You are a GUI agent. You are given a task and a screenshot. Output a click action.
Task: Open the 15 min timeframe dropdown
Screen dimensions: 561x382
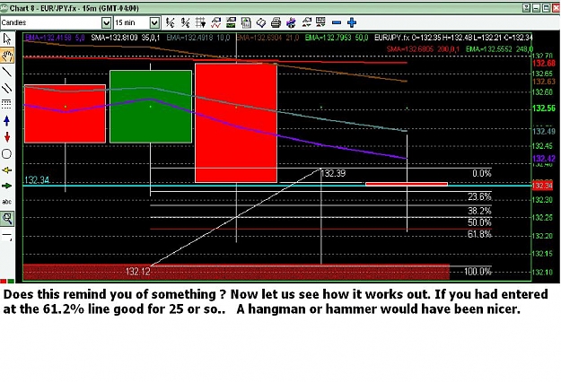click(x=154, y=23)
